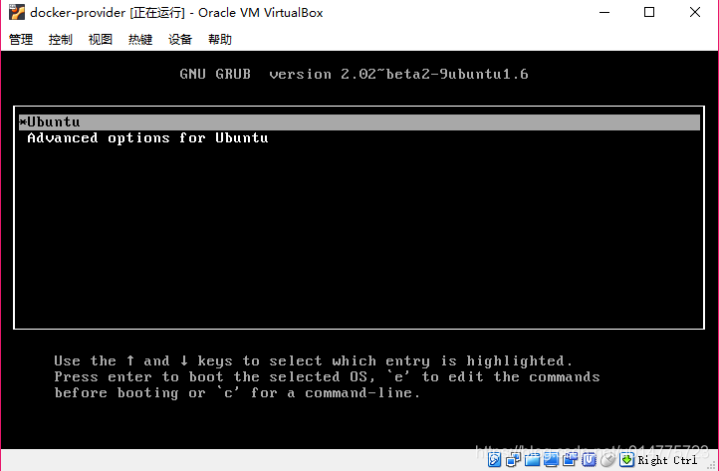Image resolution: width=719 pixels, height=471 pixels.
Task: Click the network adapters status icon
Action: [513, 459]
